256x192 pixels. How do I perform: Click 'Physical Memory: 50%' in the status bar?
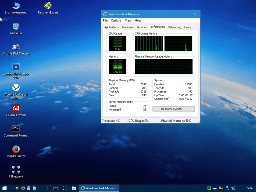click(176, 121)
